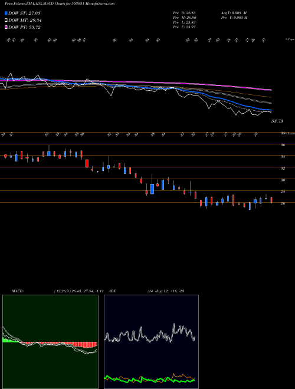Image resolution: width=295 pixels, height=389 pixels.
Task: Click the 26 price axis label
Action: tap(283, 203)
